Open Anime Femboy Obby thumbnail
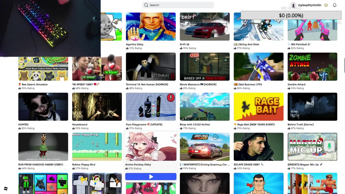The width and height of the screenshot is (345, 194). (x=151, y=147)
